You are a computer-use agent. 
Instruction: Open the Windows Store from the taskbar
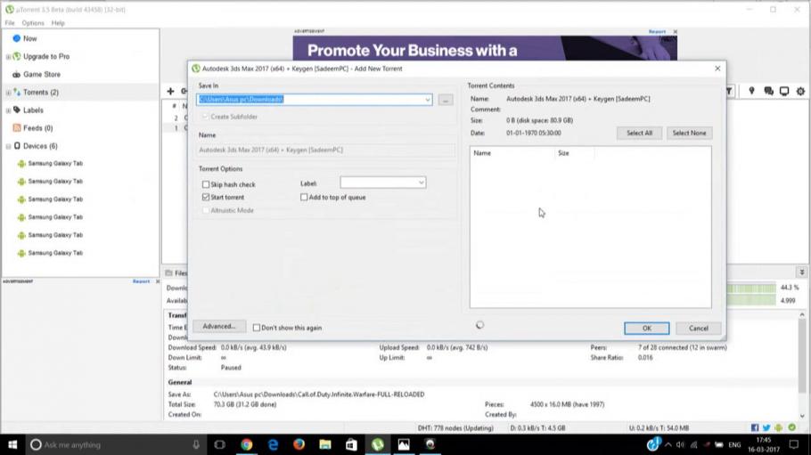[351, 444]
